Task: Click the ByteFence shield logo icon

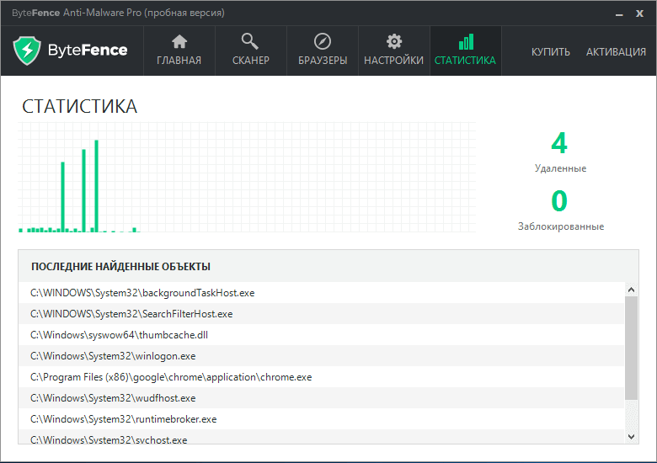Action: (x=29, y=51)
